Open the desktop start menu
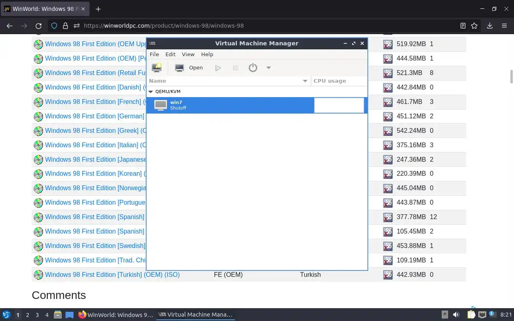 coord(6,315)
